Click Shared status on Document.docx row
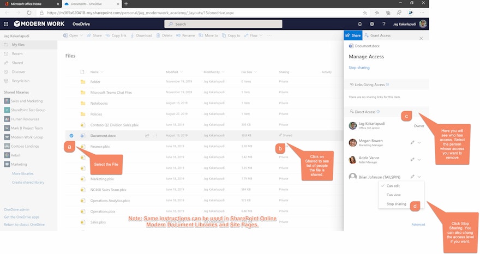480x254 pixels. click(286, 135)
